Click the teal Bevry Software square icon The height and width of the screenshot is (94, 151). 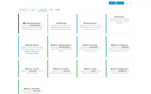click(x=112, y=45)
